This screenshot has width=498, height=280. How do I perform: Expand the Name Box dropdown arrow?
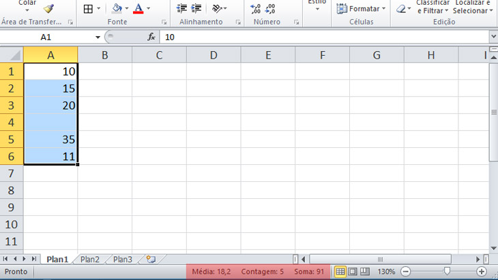pyautogui.click(x=98, y=37)
